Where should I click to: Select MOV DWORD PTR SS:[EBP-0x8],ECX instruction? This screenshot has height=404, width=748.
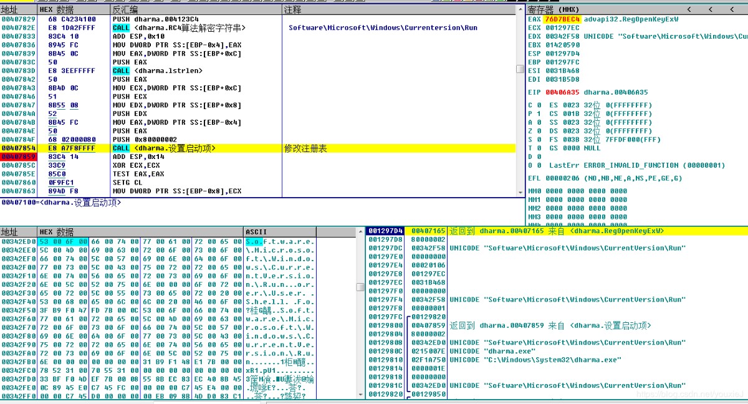click(176, 191)
